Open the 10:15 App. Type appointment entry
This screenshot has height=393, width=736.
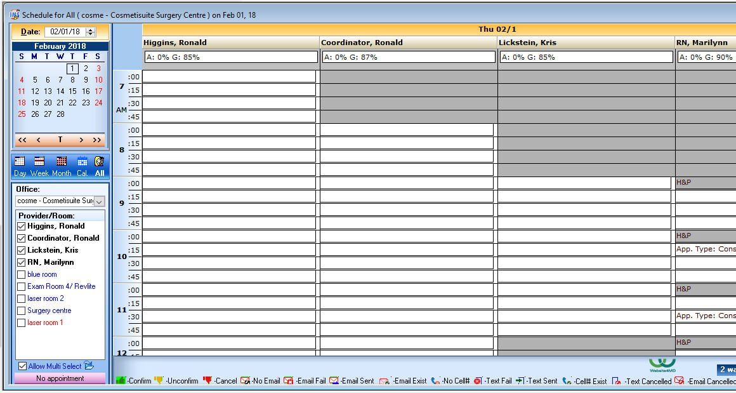pyautogui.click(x=706, y=250)
